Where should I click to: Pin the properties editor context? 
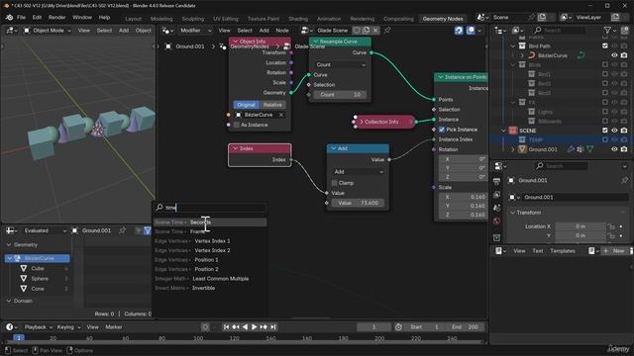click(x=625, y=180)
